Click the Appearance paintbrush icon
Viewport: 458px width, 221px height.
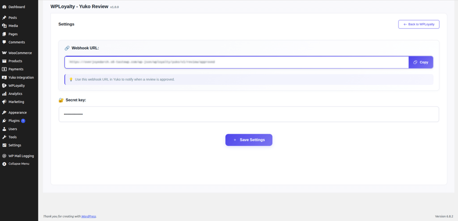[4, 113]
